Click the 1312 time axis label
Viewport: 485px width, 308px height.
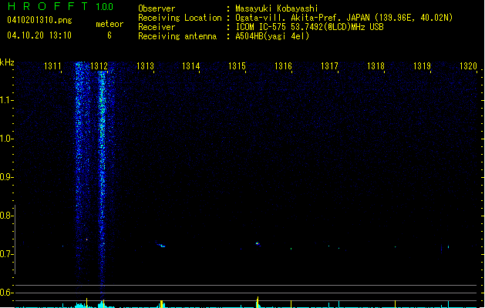(99, 65)
